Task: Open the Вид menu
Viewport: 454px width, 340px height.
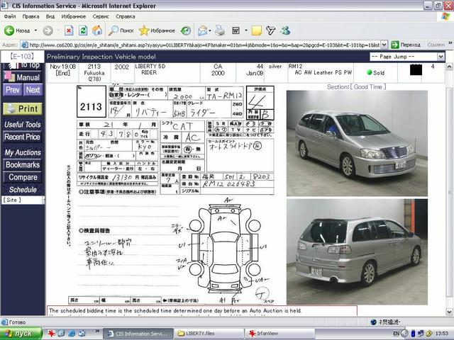Action: pos(50,16)
